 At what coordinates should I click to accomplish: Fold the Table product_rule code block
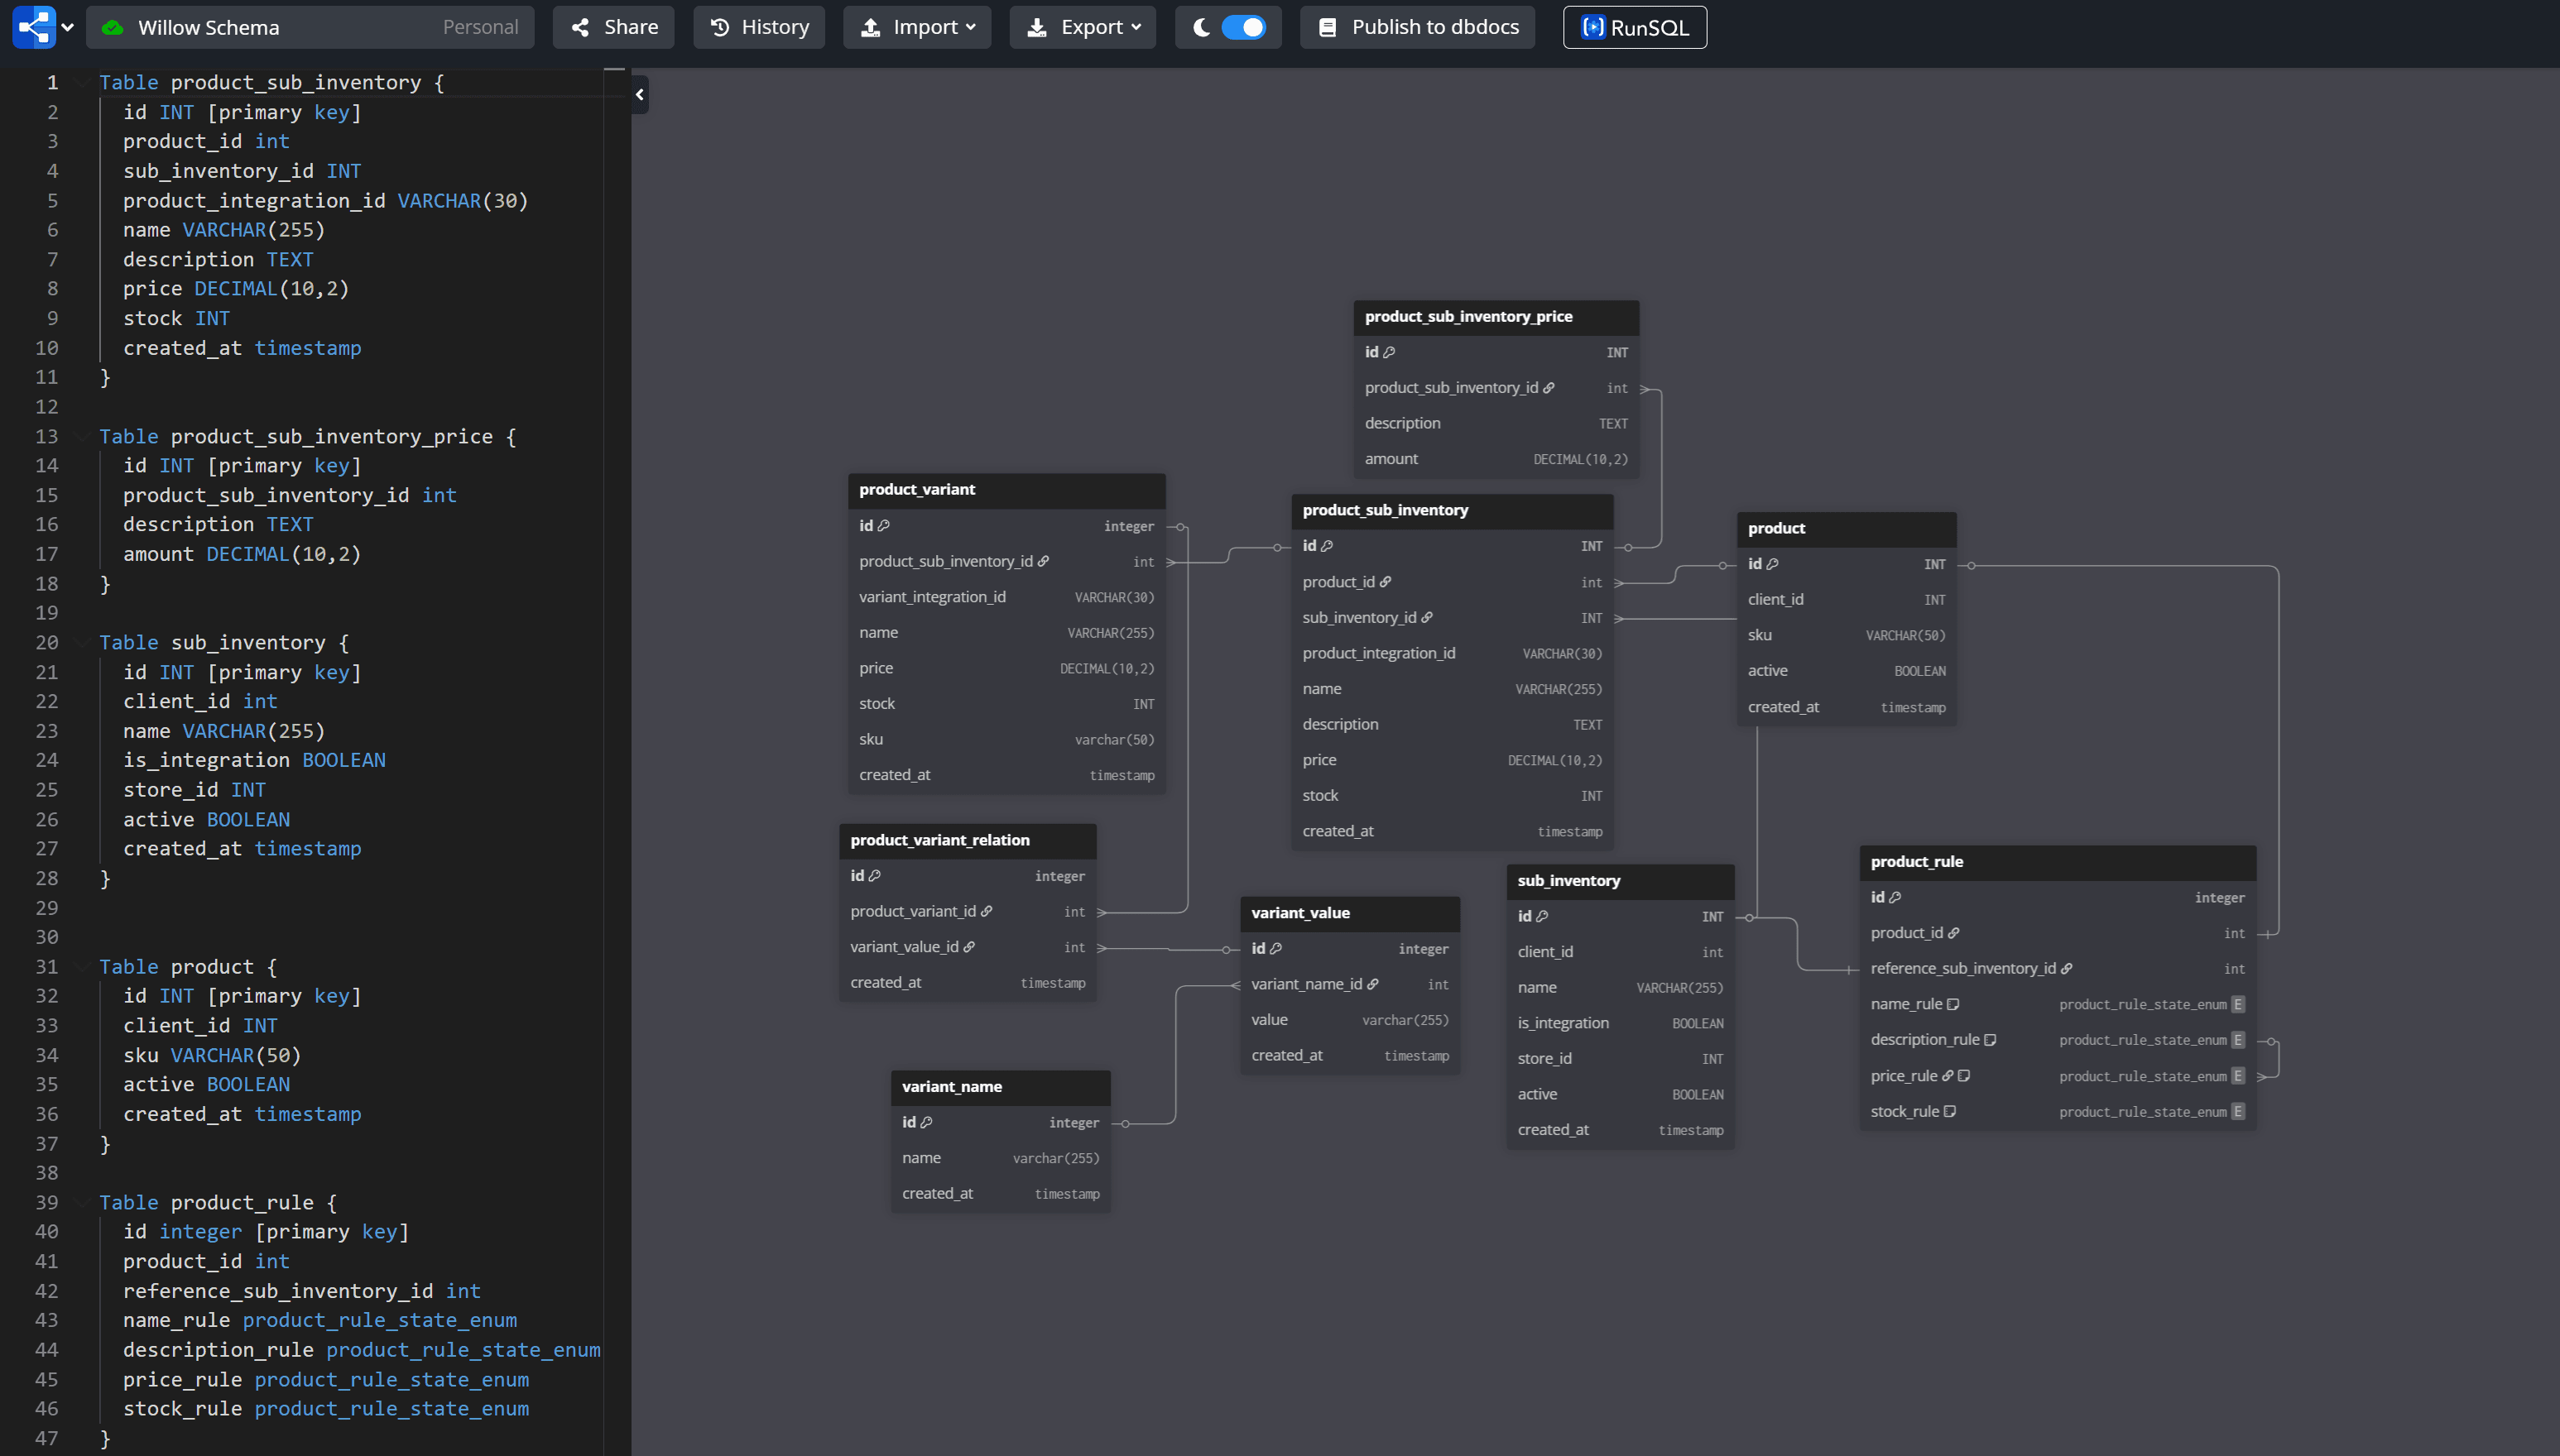[82, 1202]
